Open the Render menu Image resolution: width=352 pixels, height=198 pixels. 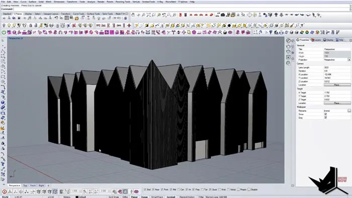pyautogui.click(x=101, y=2)
